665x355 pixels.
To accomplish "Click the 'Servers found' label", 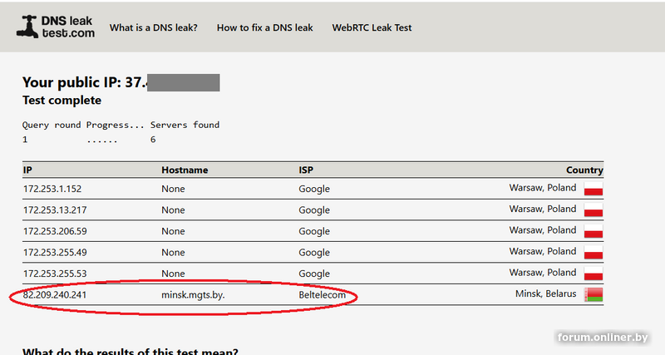I will click(x=185, y=125).
